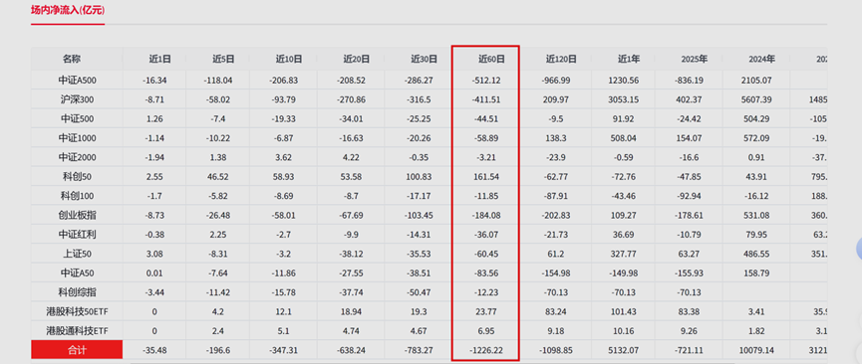The image size is (862, 364).
Task: Sort by the 近120日 column header
Action: 561,59
